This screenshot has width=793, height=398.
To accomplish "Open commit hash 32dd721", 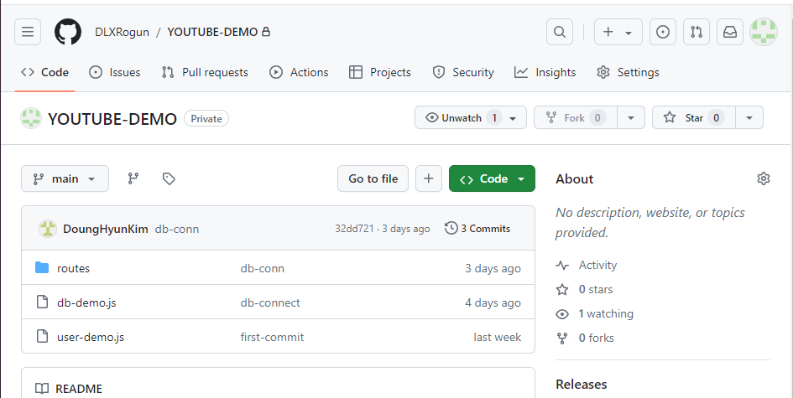I will coord(354,229).
